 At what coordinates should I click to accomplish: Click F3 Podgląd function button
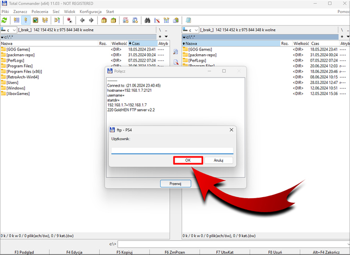pyautogui.click(x=25, y=252)
